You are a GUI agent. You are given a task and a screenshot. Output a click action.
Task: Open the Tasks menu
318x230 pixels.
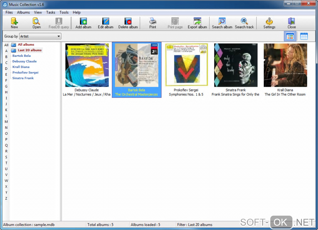click(51, 12)
